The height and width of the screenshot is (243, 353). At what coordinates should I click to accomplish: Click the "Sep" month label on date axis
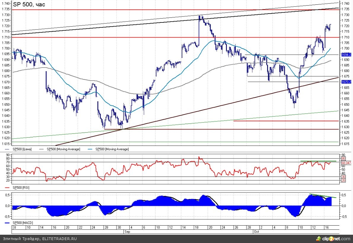click(x=127, y=231)
